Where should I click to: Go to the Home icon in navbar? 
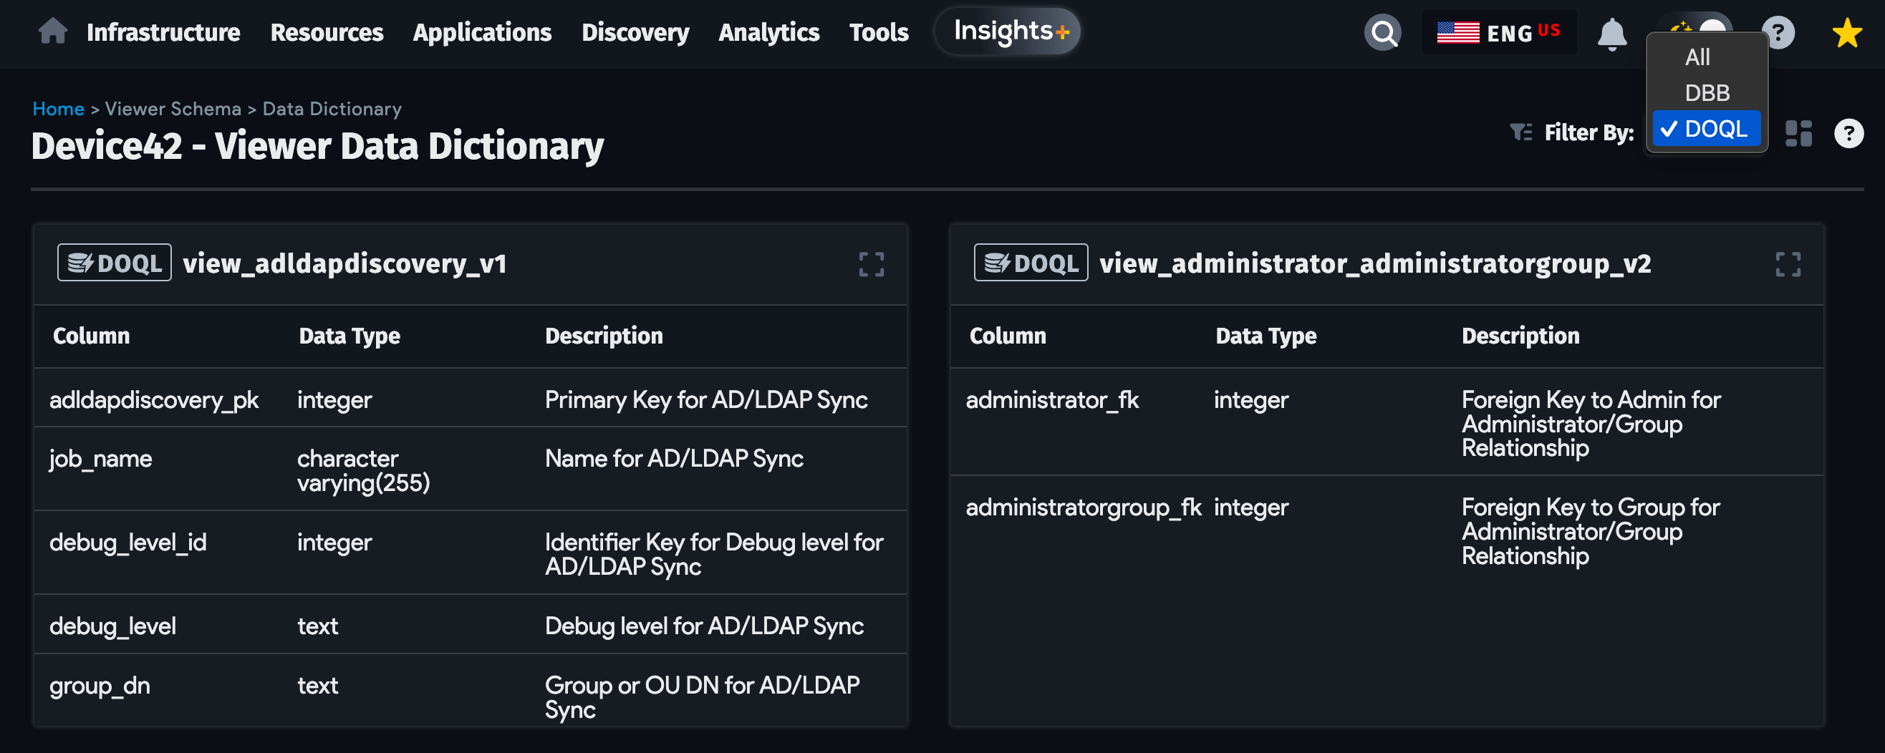tap(53, 32)
